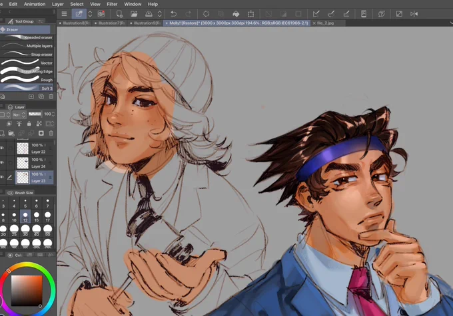The width and height of the screenshot is (453, 316).
Task: Toggle Snap to Grid icon
Action: 346,14
